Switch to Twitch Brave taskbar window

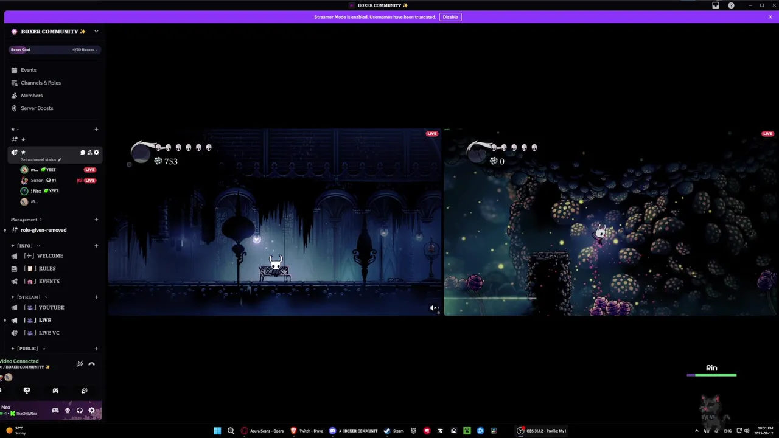(x=307, y=431)
